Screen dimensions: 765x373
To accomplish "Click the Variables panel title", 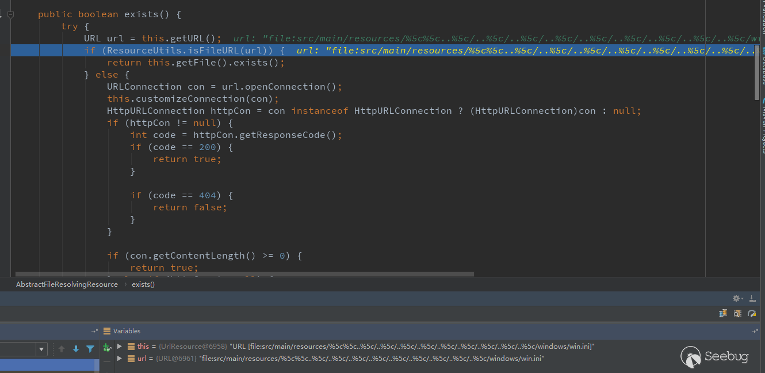I will coord(127,331).
